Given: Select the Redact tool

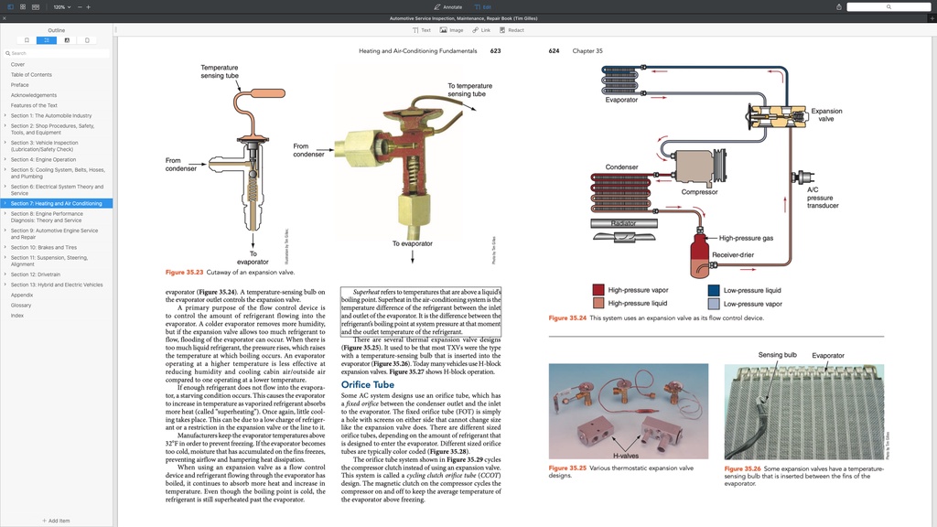Looking at the screenshot, I should pyautogui.click(x=512, y=30).
